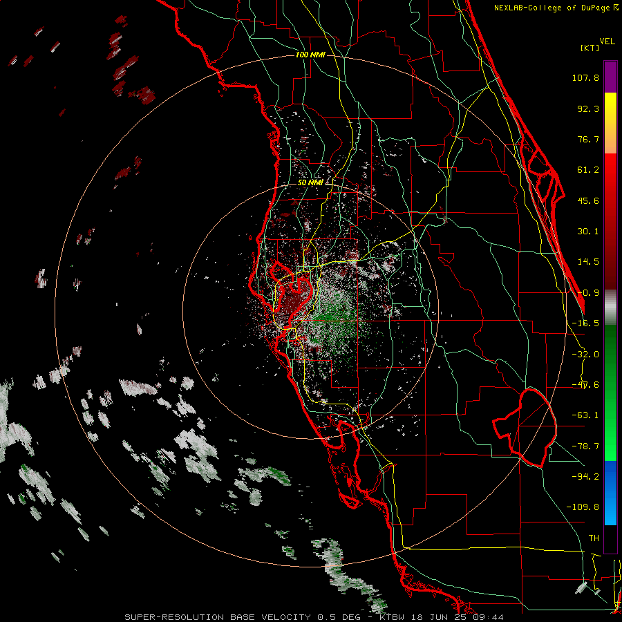Select the 30.1 velocity scale value
Image resolution: width=622 pixels, height=622 pixels.
588,232
